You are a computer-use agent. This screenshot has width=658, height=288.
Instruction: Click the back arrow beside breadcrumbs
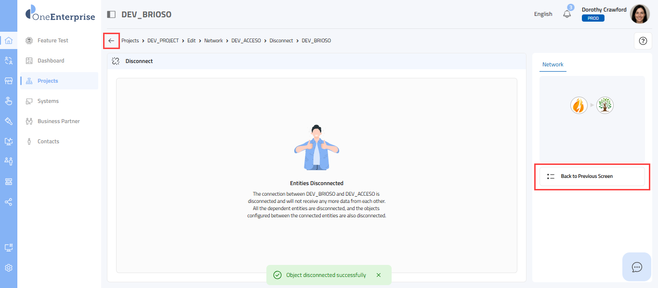(111, 41)
